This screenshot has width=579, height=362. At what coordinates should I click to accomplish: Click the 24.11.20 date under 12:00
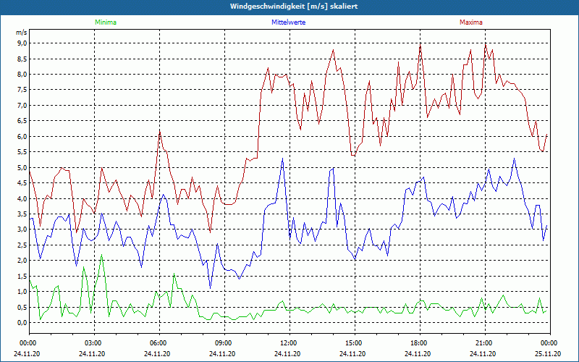[287, 353]
